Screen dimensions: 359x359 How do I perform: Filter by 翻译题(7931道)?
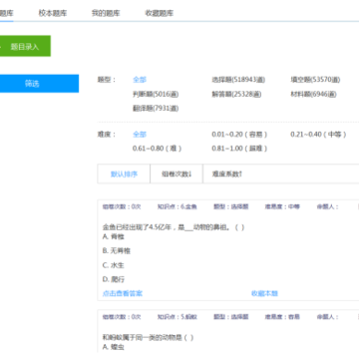pyautogui.click(x=156, y=109)
